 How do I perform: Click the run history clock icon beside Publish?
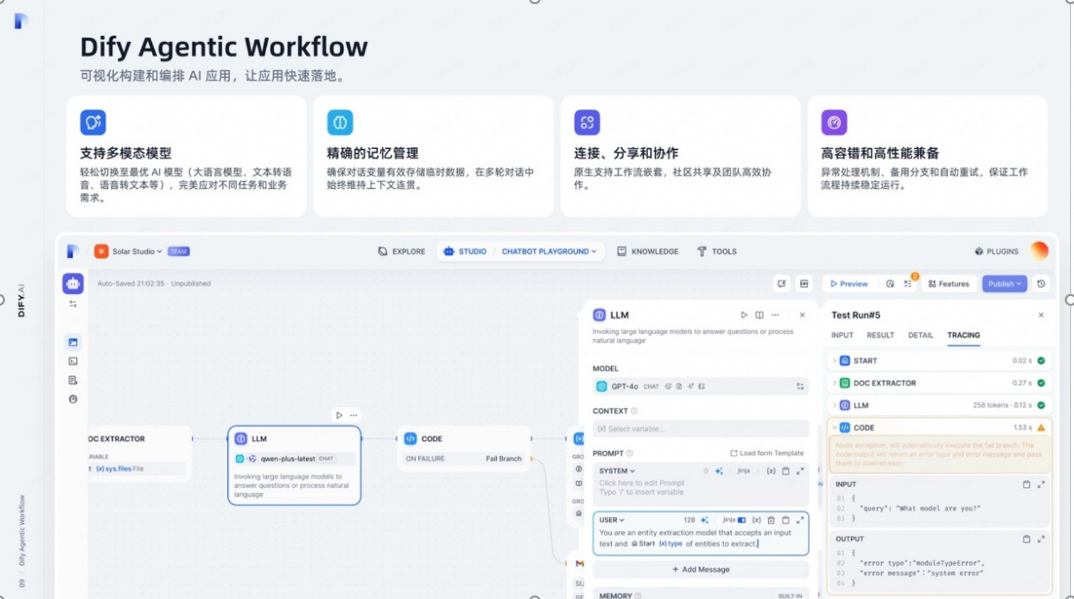coord(1041,284)
